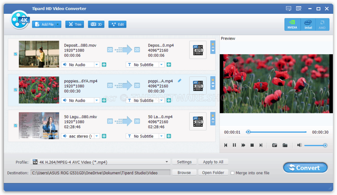Click the preview playback progress slider
The width and height of the screenshot is (337, 195).
tap(276, 132)
